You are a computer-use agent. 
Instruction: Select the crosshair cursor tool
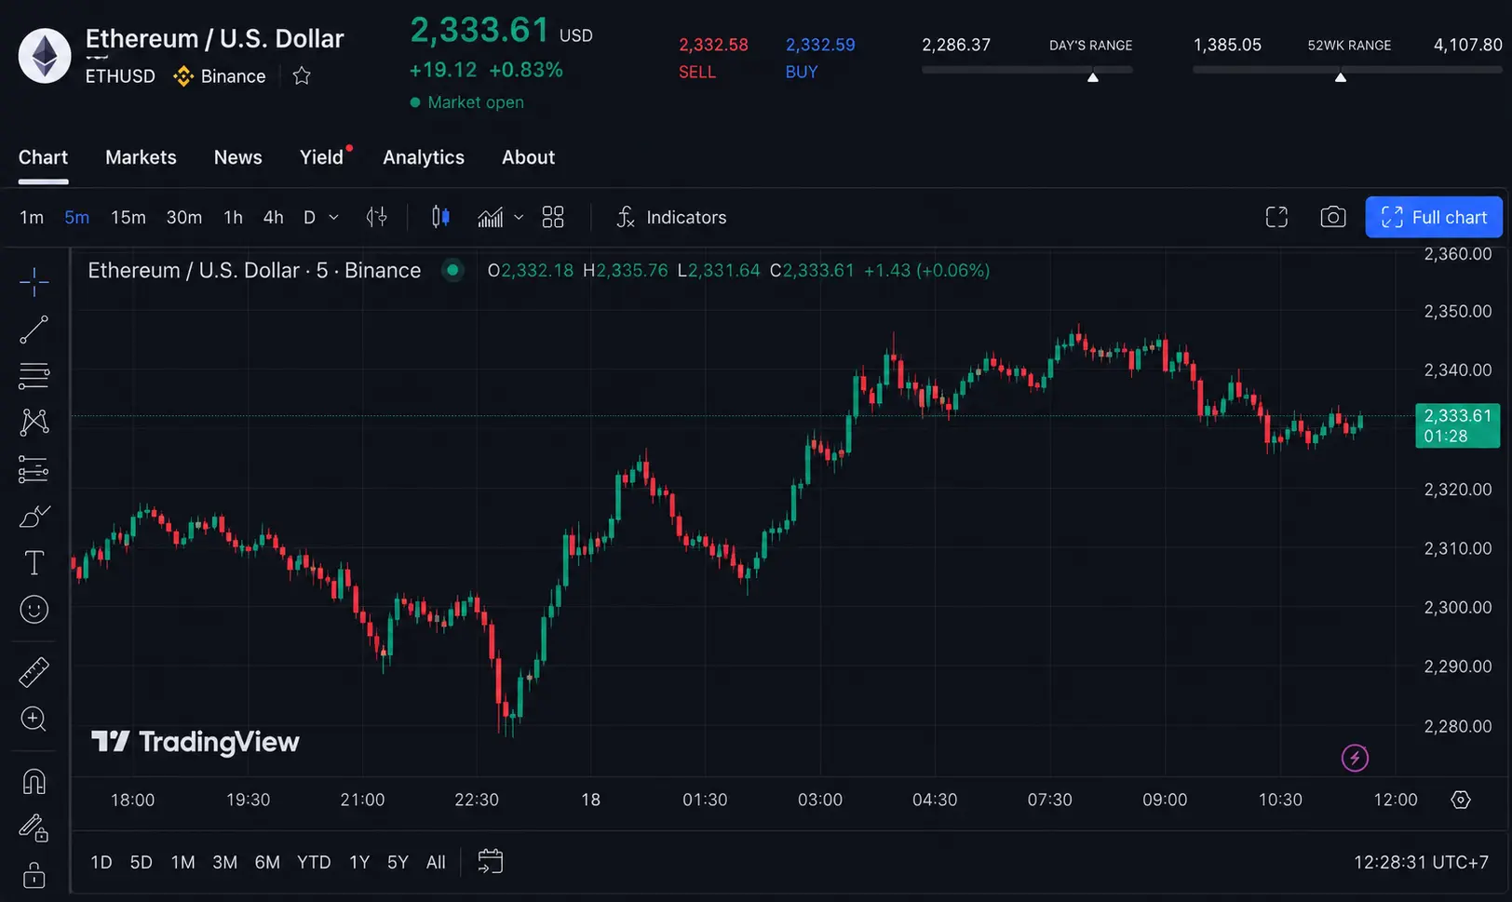(34, 281)
